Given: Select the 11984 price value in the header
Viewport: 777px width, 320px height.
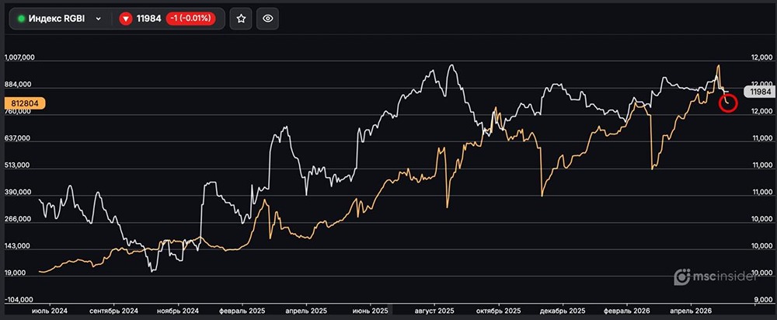Looking at the screenshot, I should [148, 19].
